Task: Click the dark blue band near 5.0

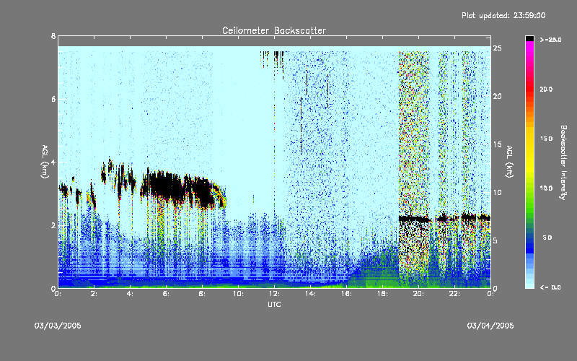Action: pos(529,240)
